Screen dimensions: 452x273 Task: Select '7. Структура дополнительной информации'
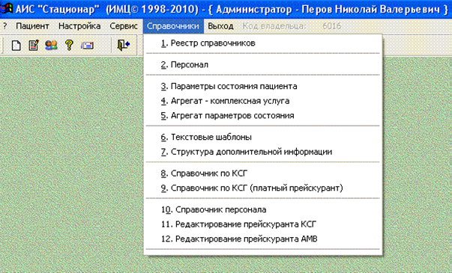[x=263, y=152]
